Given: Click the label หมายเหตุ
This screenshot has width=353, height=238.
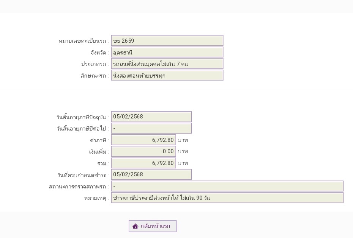Looking at the screenshot, I should (x=96, y=198).
